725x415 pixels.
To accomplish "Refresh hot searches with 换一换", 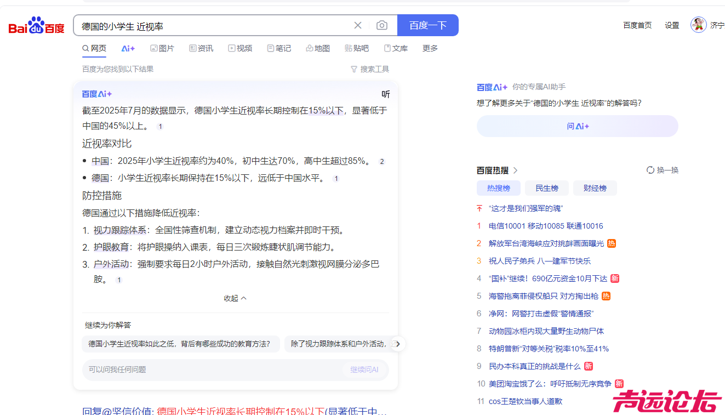I will tap(663, 170).
